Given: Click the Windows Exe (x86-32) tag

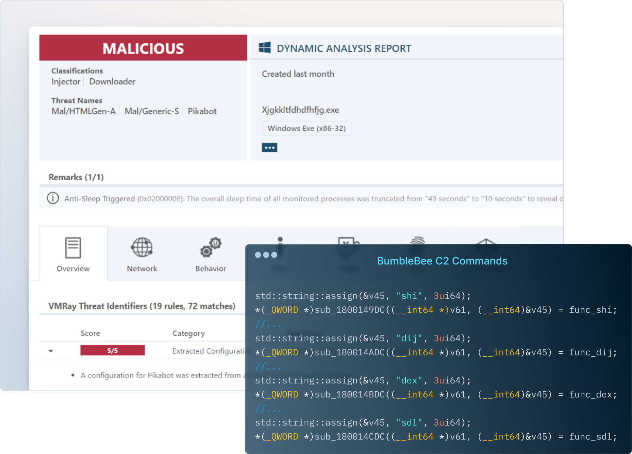Looking at the screenshot, I should [x=306, y=129].
